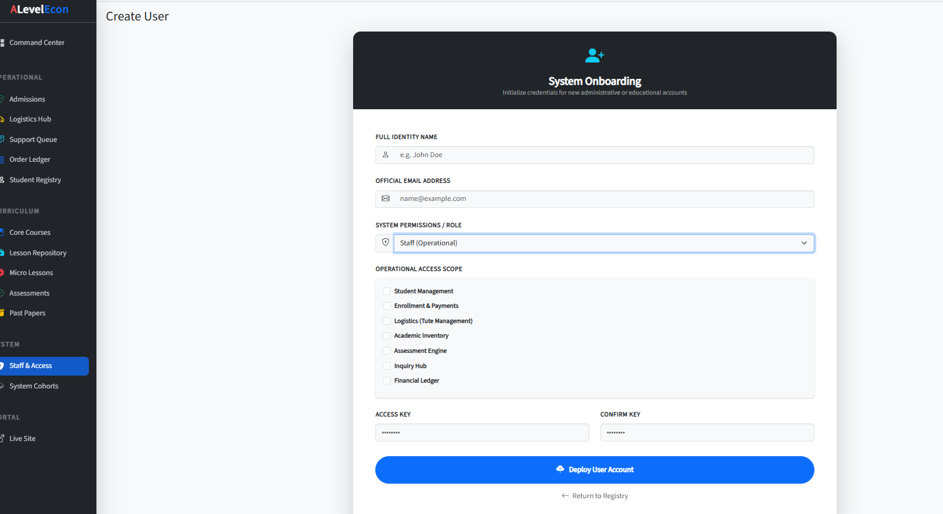Tick the Enrollment & Payments checkbox

[x=386, y=306]
